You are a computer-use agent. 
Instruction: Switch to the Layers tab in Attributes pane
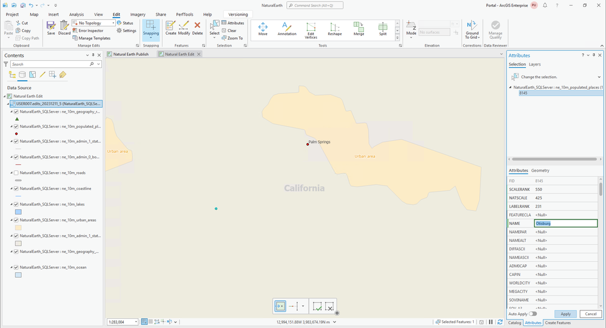pyautogui.click(x=535, y=64)
